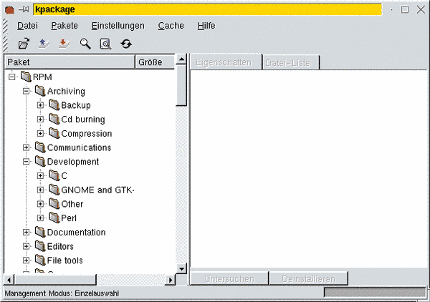
Task: Click the blue up-arrow toolbar icon
Action: [44, 44]
